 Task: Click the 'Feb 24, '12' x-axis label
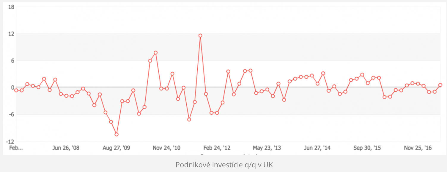(x=217, y=148)
